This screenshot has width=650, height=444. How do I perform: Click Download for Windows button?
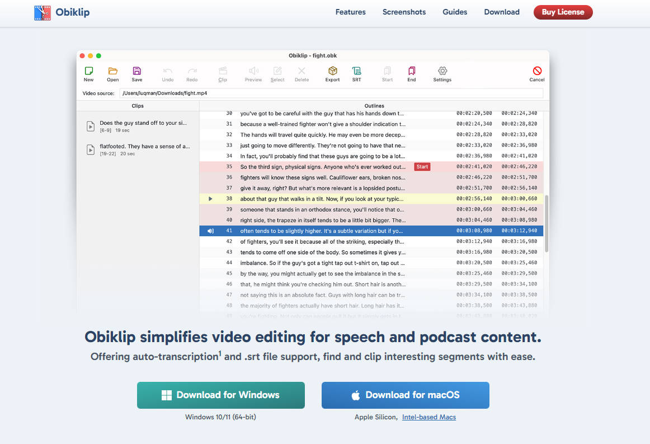pos(221,395)
